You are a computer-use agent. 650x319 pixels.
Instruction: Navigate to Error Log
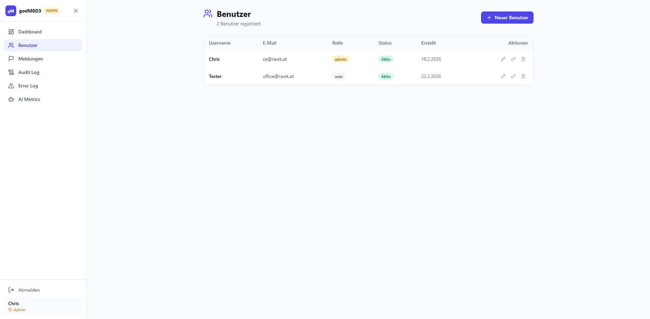pos(28,86)
